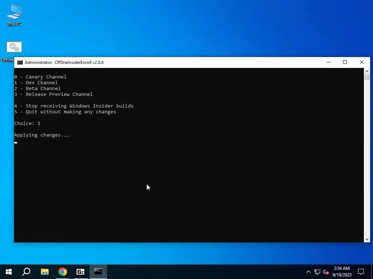This screenshot has width=373, height=279.
Task: Open the Windows Start menu
Action: click(9, 272)
